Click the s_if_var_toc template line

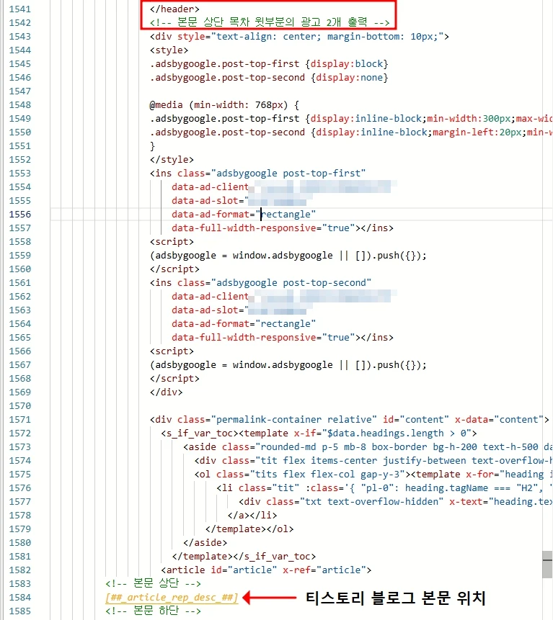(319, 433)
